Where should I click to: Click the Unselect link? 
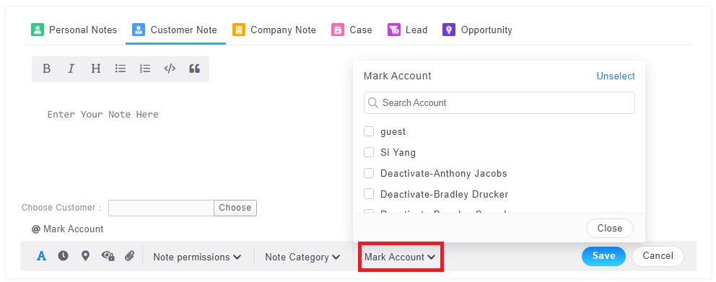coord(616,76)
